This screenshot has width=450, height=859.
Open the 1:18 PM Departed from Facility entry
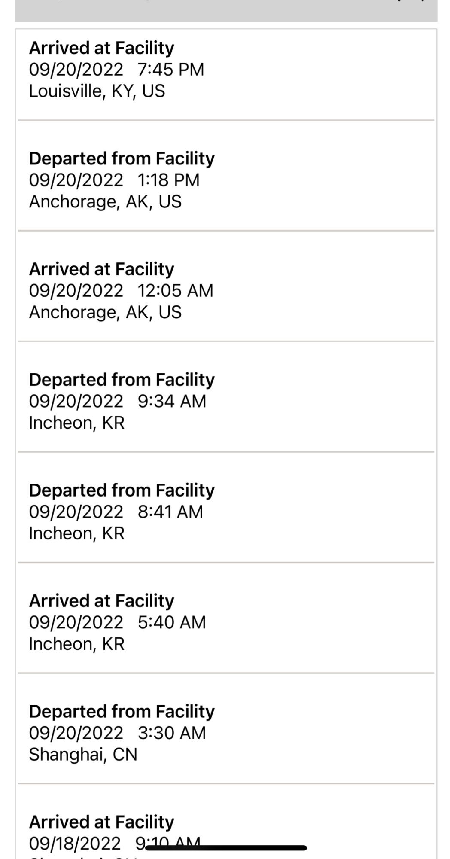pyautogui.click(x=122, y=158)
